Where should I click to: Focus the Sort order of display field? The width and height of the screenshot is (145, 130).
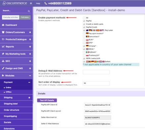[x=96, y=83]
